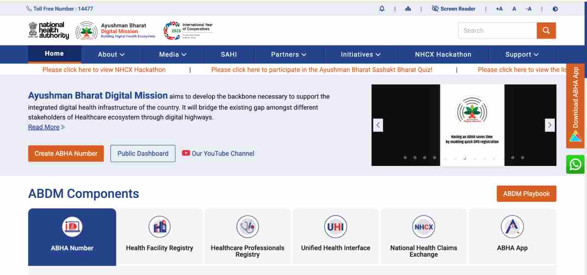Click the stethoscope Healthcare Professionals icon
Image resolution: width=587 pixels, height=275 pixels.
[248, 226]
